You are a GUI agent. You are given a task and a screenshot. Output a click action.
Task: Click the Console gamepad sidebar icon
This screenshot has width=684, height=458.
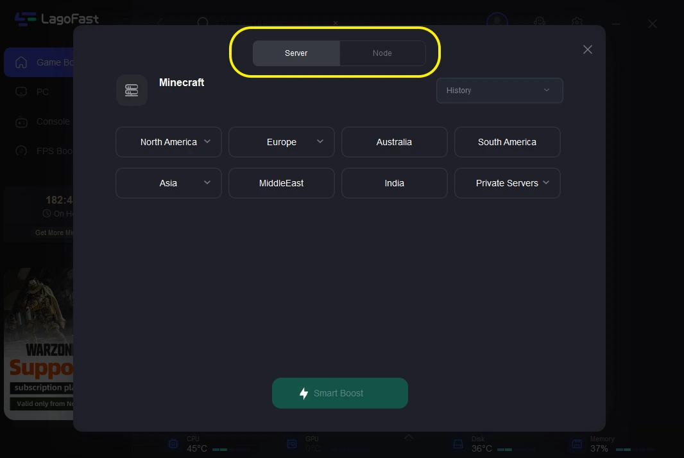tap(21, 121)
